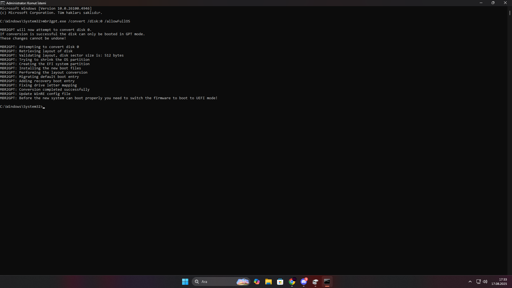Image resolution: width=512 pixels, height=288 pixels.
Task: Close the Administrator Komut İstemi window
Action: (505, 3)
